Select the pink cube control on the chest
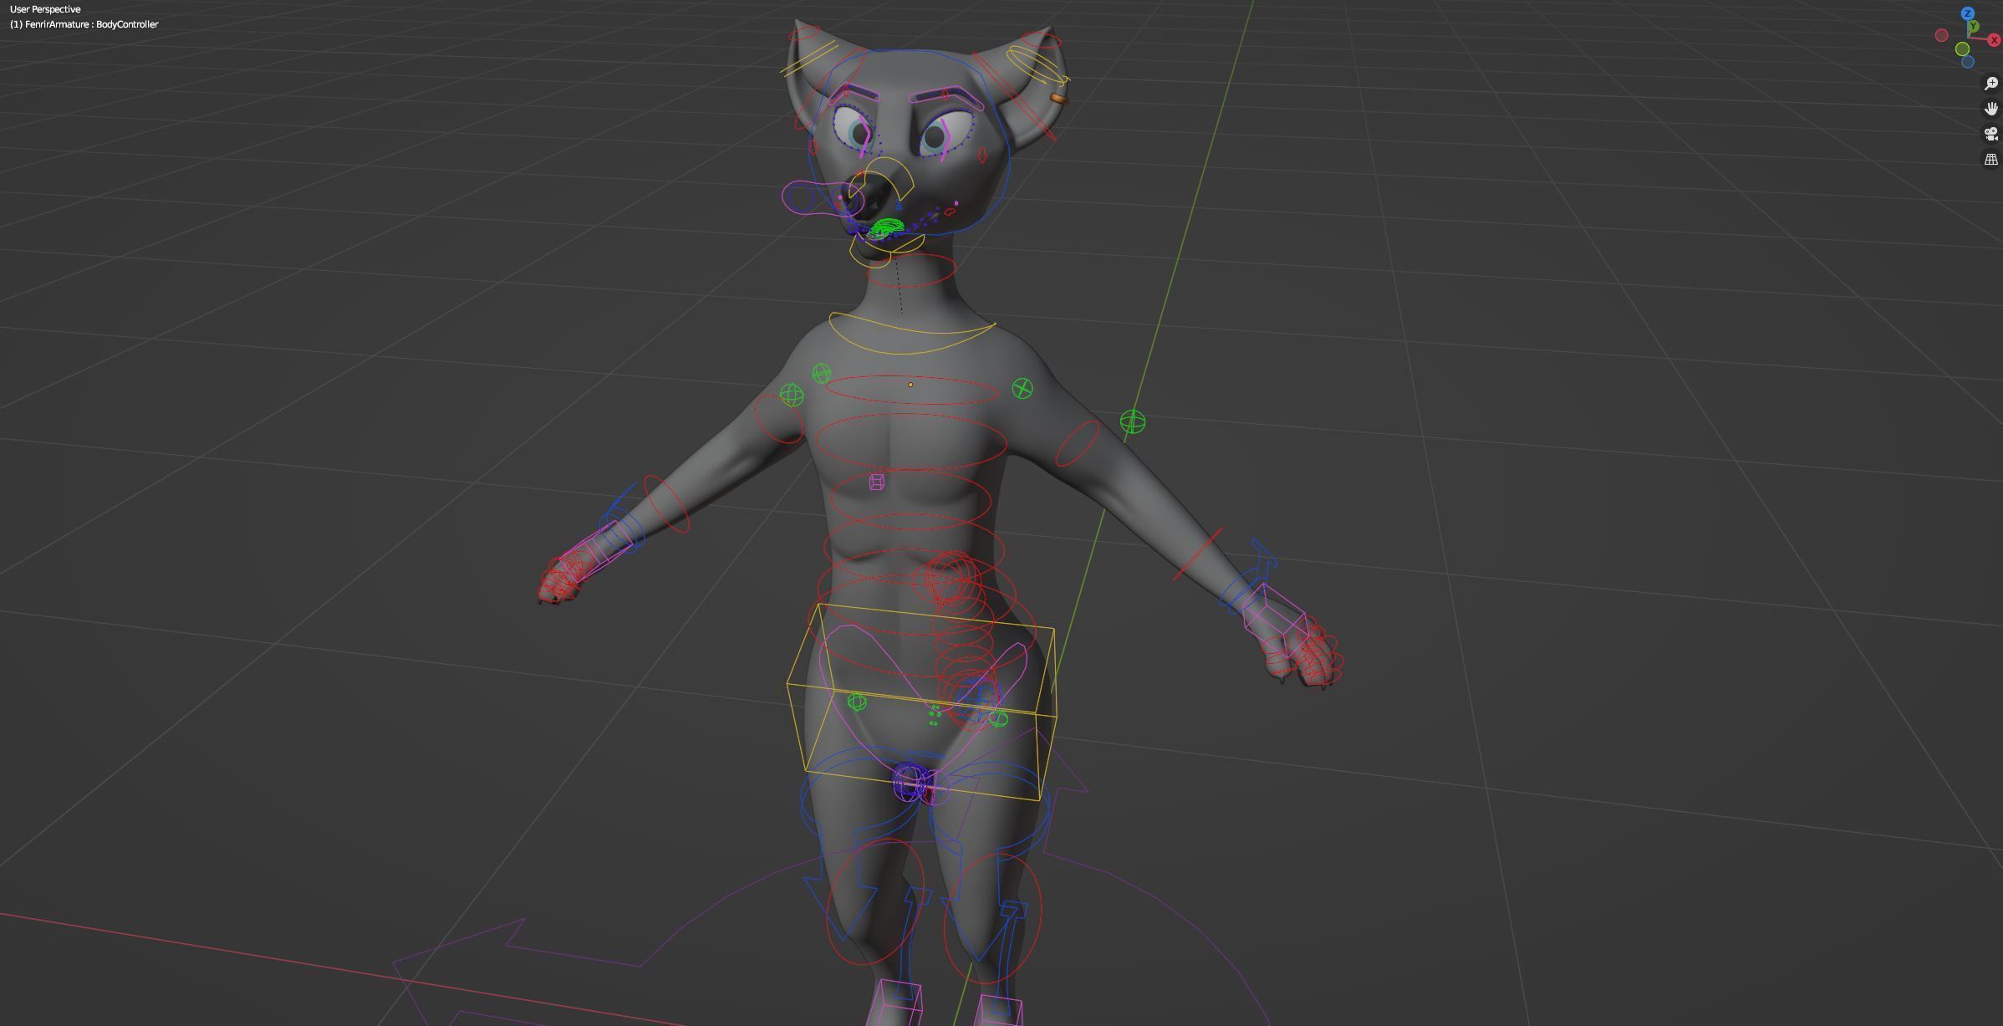 (876, 482)
